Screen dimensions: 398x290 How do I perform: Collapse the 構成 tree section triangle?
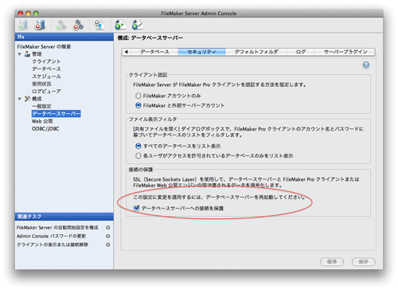[20, 99]
